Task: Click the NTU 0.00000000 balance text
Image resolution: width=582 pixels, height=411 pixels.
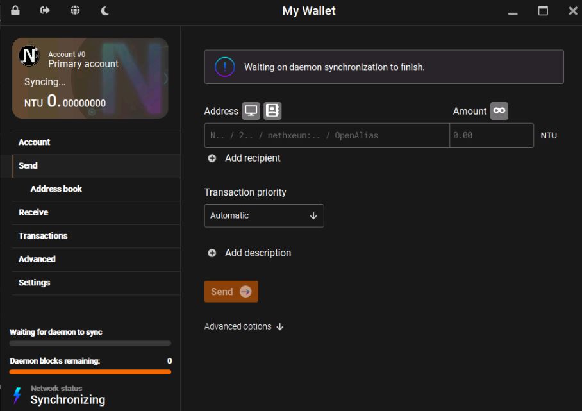Action: 65,101
